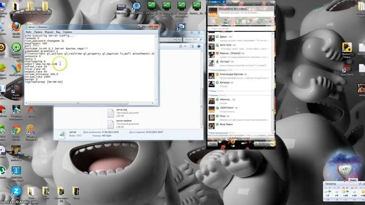
Task: Click the Agent contact search field
Action: click(x=241, y=28)
